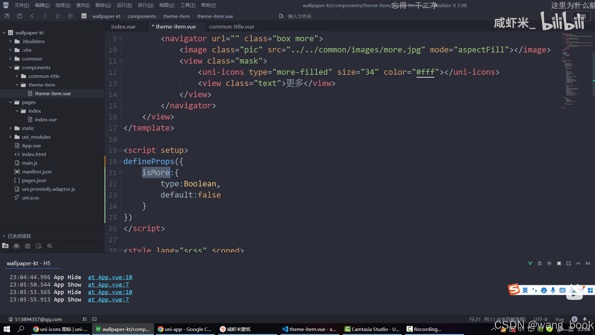Viewport: 595px width, 335px height.
Task: Click the run play toolbar icon
Action: pos(70,16)
